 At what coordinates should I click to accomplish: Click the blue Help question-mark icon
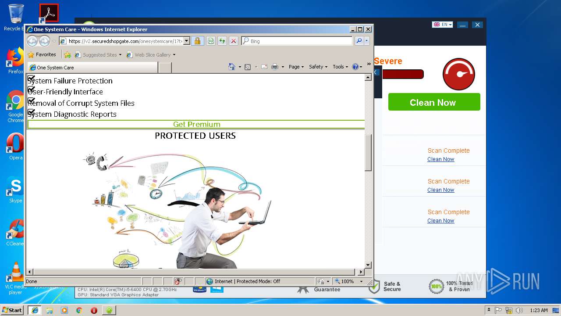click(355, 67)
